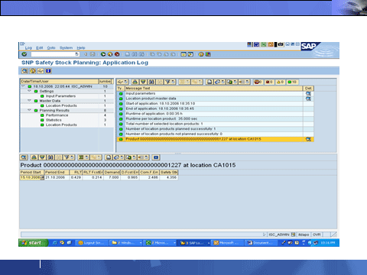Click the Safety Stk column header
Viewport: 367px width, 275px height.
tap(169, 173)
